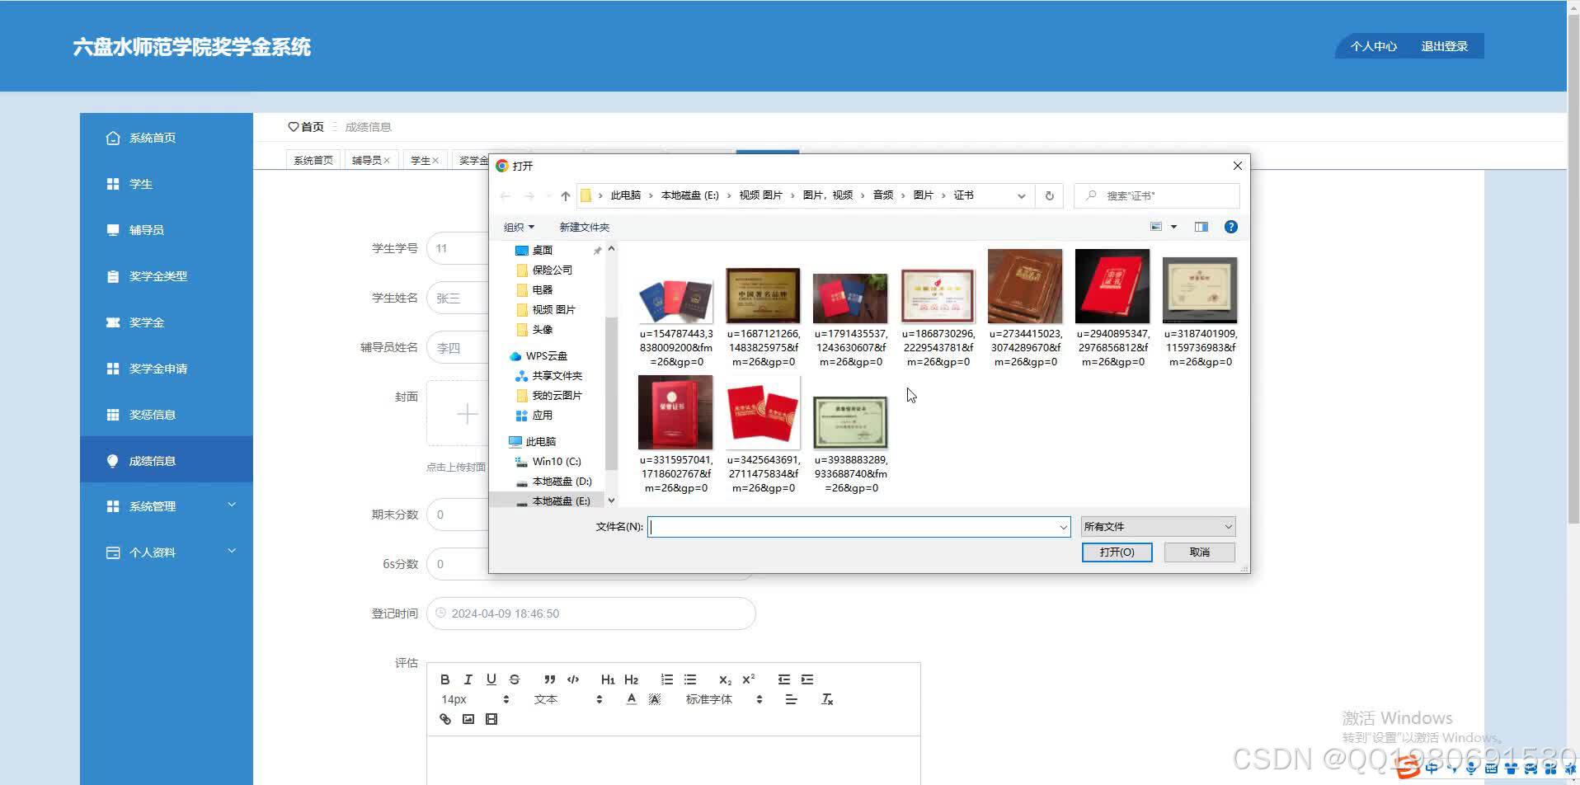
Task: Close the 辅导员 page tab
Action: pos(387,160)
